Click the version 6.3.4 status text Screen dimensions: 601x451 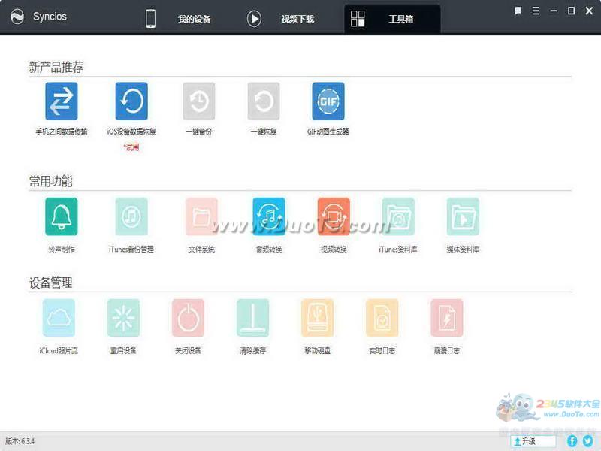click(x=20, y=441)
